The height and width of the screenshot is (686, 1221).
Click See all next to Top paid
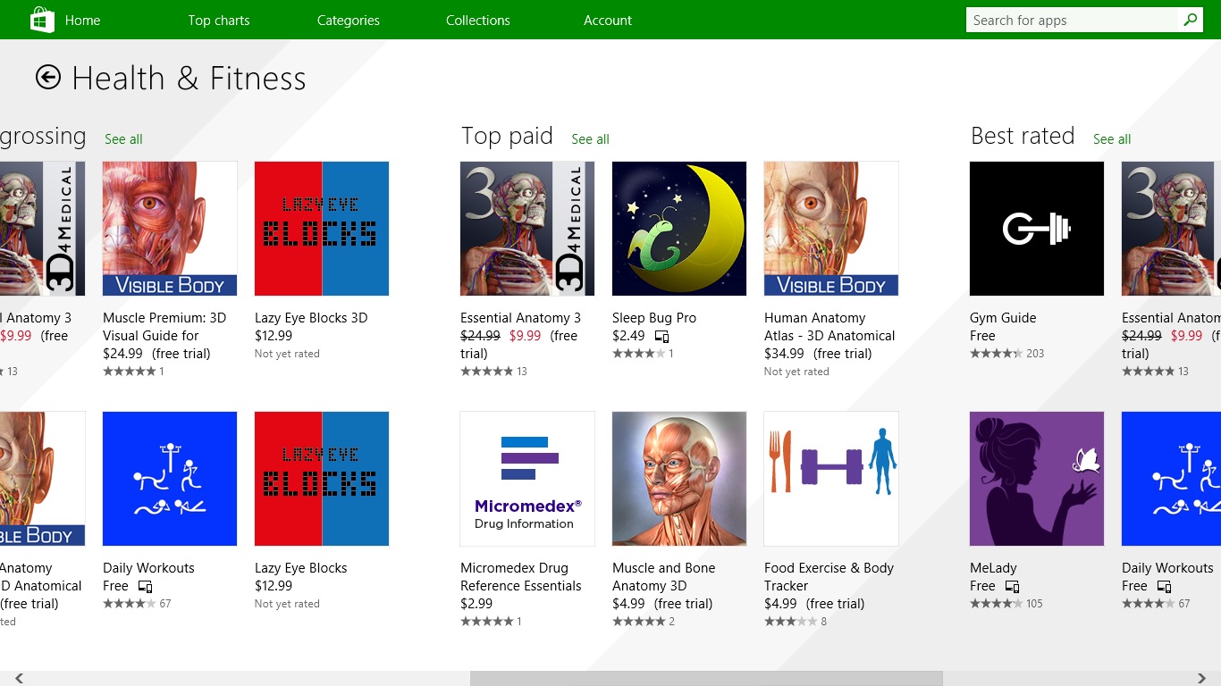(x=590, y=139)
